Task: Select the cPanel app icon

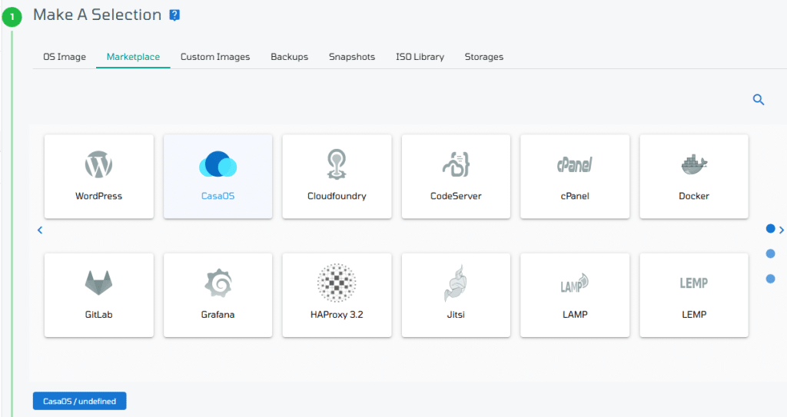Action: tap(575, 164)
